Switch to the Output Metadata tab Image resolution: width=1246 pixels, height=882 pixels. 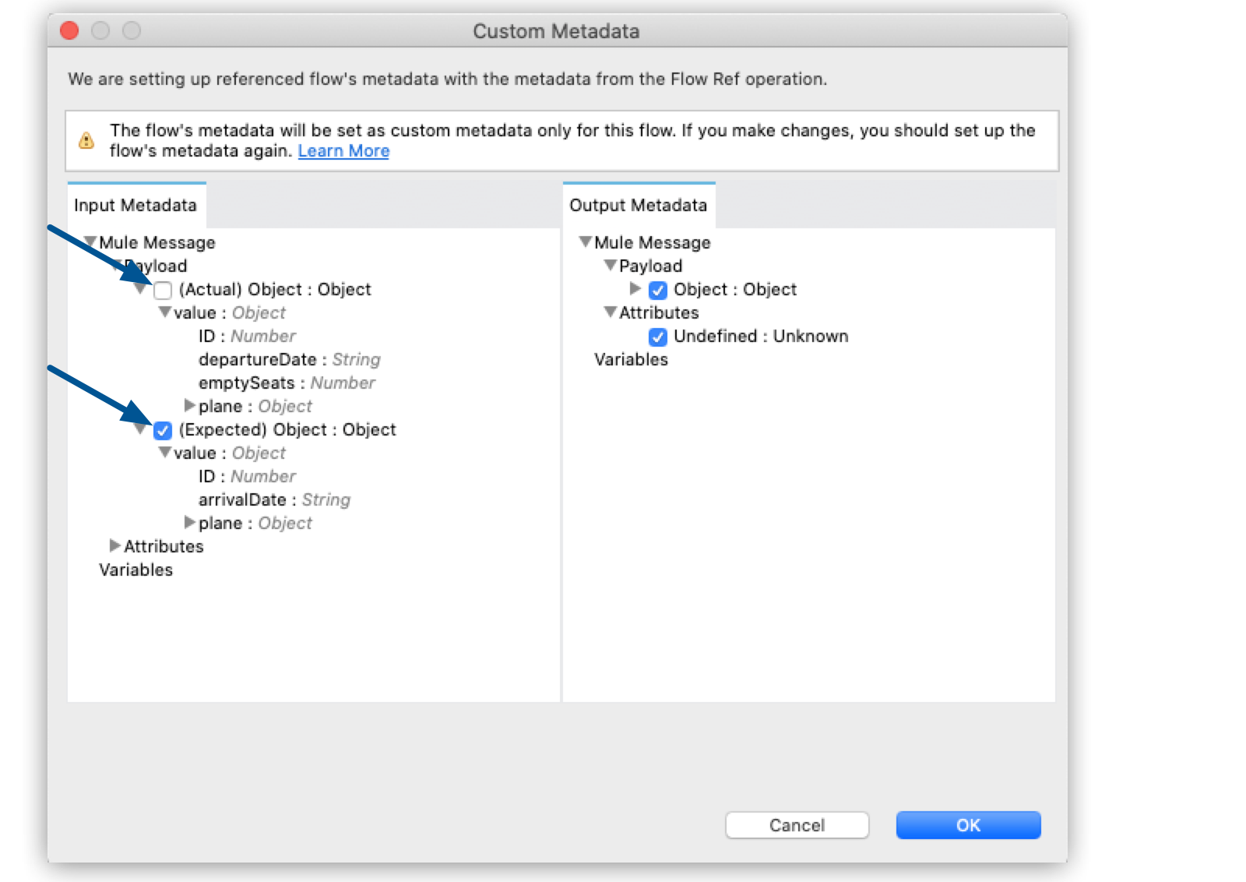638,205
